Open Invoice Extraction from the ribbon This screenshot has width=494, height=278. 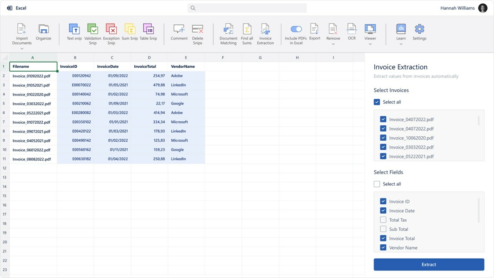(x=265, y=34)
